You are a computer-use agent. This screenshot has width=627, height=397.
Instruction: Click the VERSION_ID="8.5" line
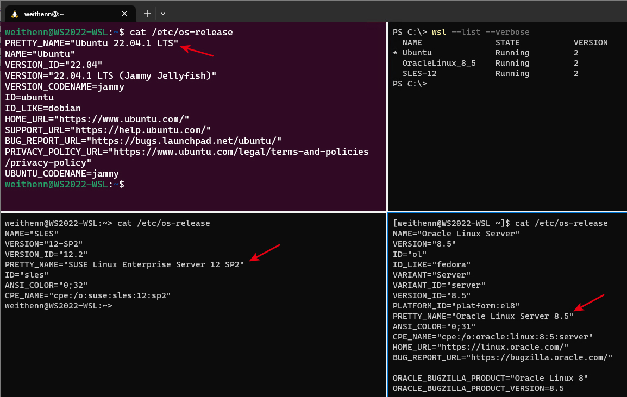coord(432,295)
